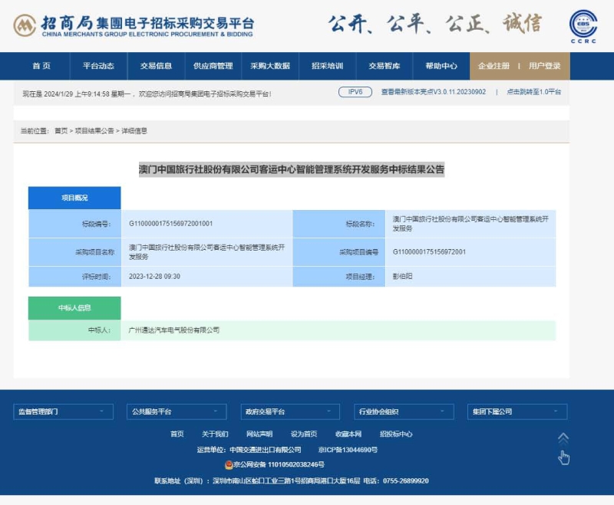The height and width of the screenshot is (505, 614).
Task: Open the 采购大数据 menu item
Action: [270, 66]
